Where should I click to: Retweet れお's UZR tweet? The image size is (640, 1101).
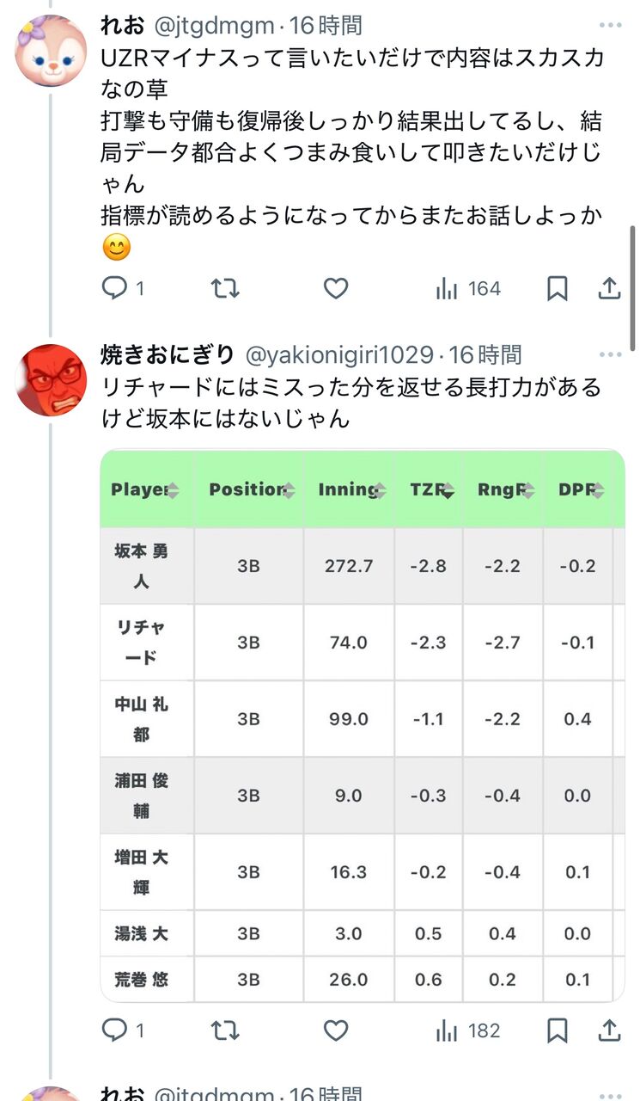225,289
